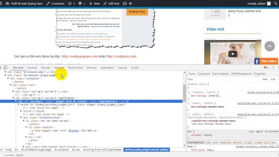Switch to the Audits tab
This screenshot has width=279, height=157.
(135, 68)
